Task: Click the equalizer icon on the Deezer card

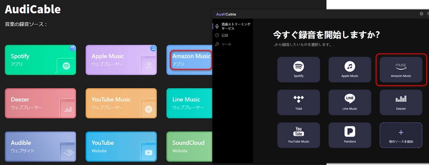Action: pos(68,109)
